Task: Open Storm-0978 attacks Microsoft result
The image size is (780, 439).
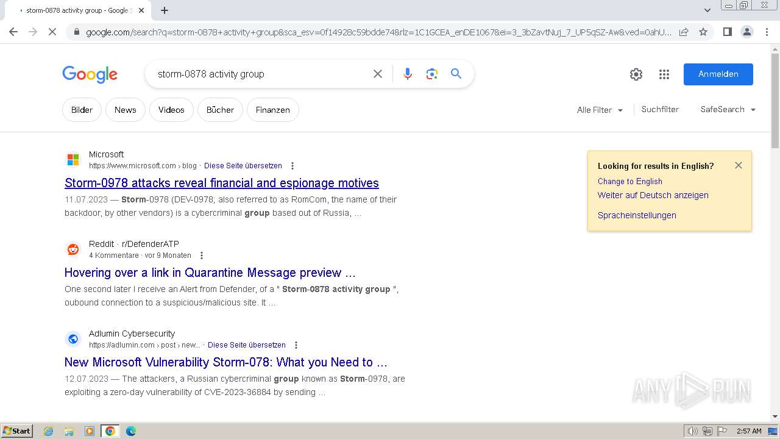Action: [x=222, y=183]
